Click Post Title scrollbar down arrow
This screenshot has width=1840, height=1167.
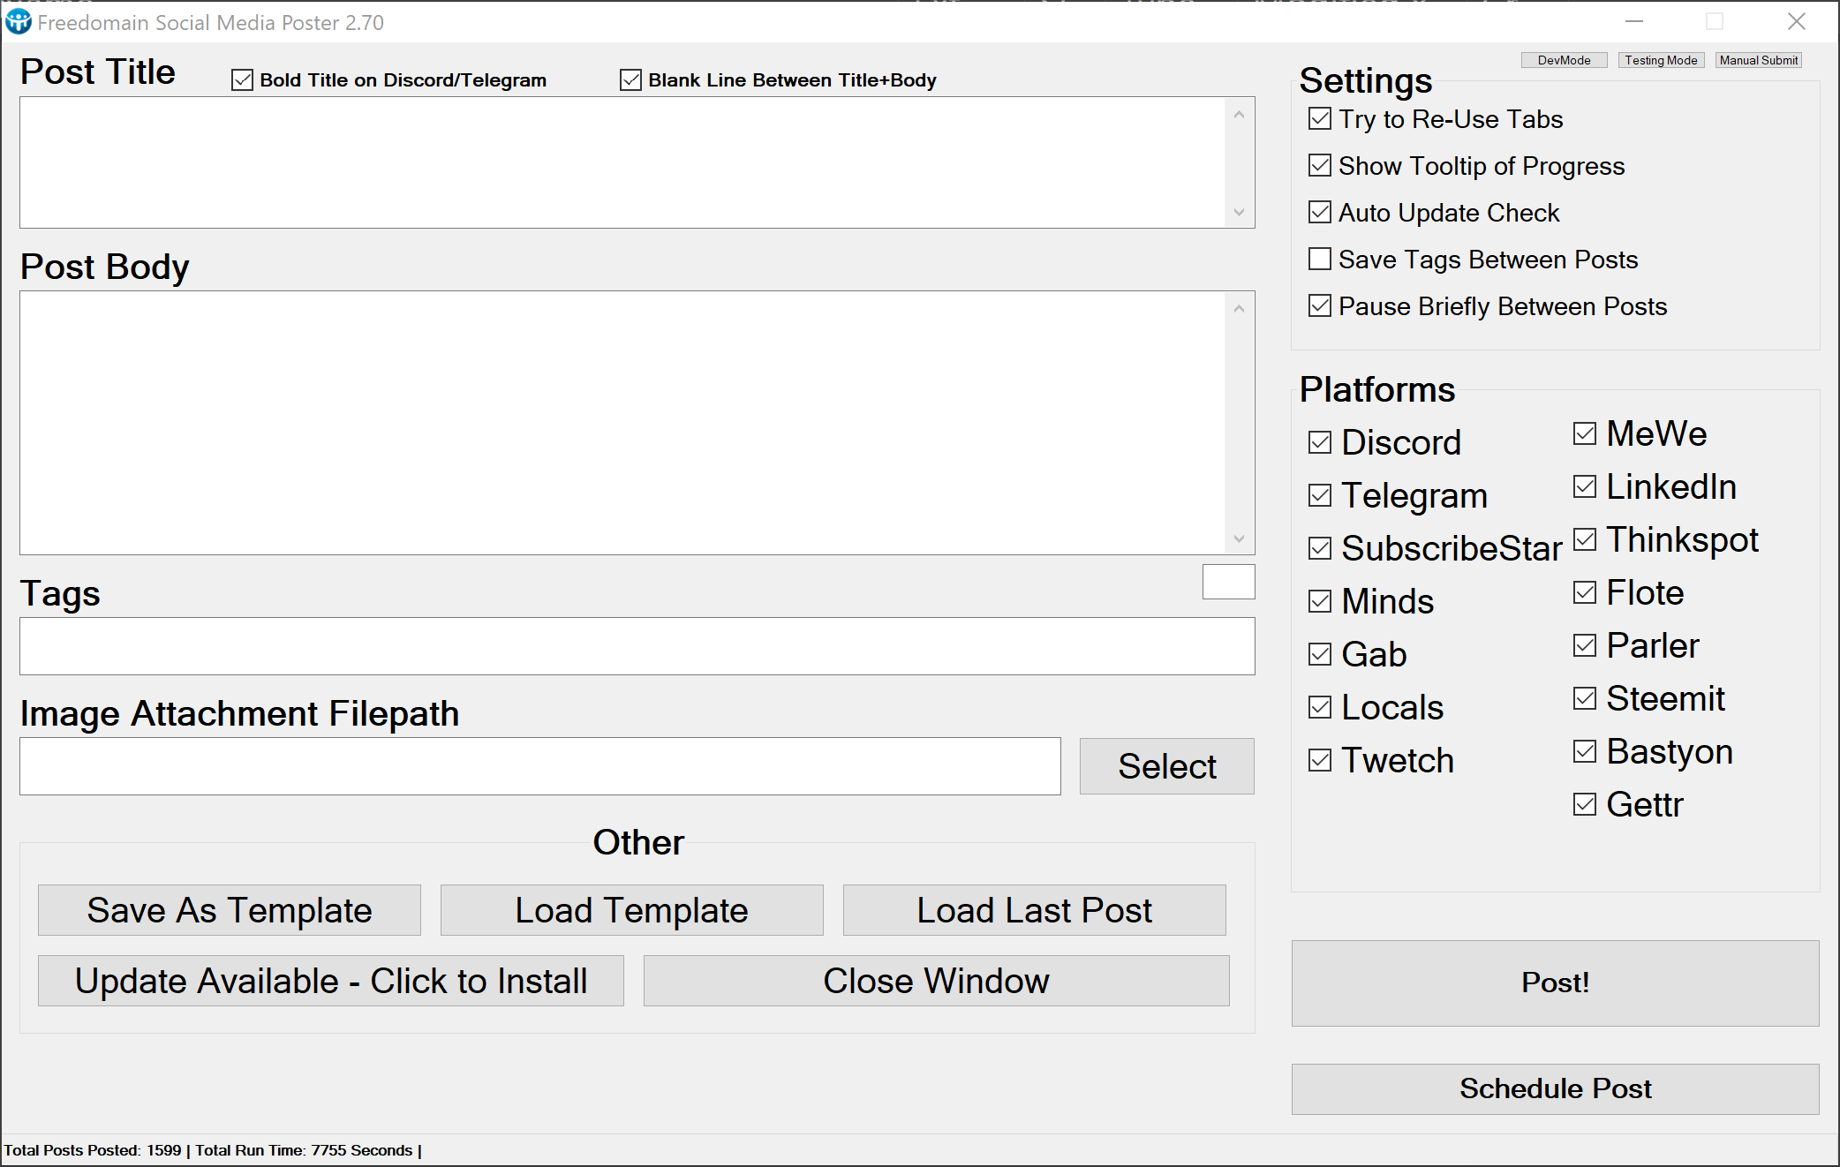click(1239, 212)
